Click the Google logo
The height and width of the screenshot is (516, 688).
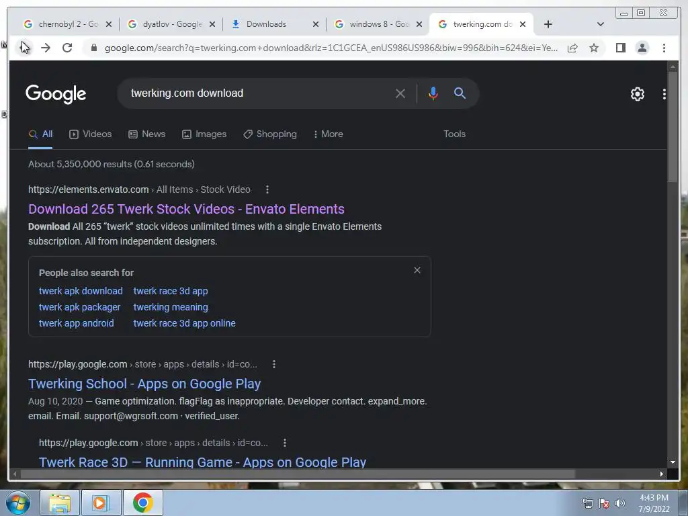(56, 94)
